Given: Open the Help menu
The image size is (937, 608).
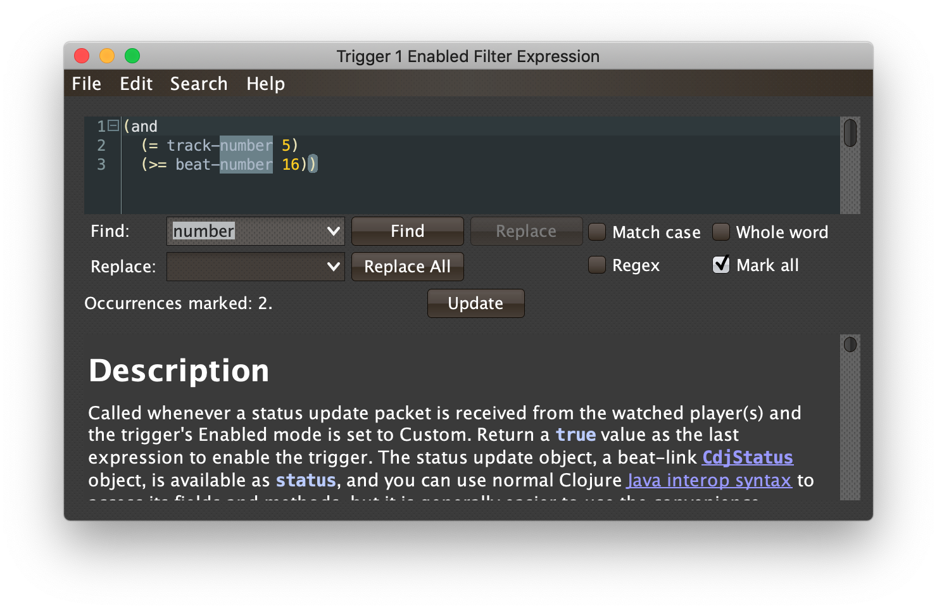Looking at the screenshot, I should 266,84.
